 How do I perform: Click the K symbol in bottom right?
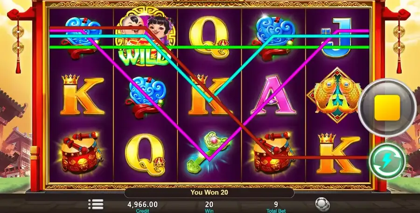point(338,153)
